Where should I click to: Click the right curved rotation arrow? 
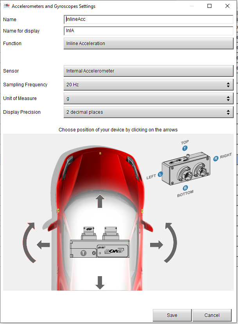coord(171,242)
